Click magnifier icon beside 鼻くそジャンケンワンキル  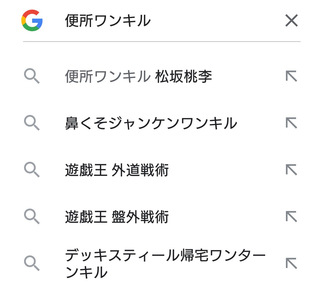click(32, 123)
